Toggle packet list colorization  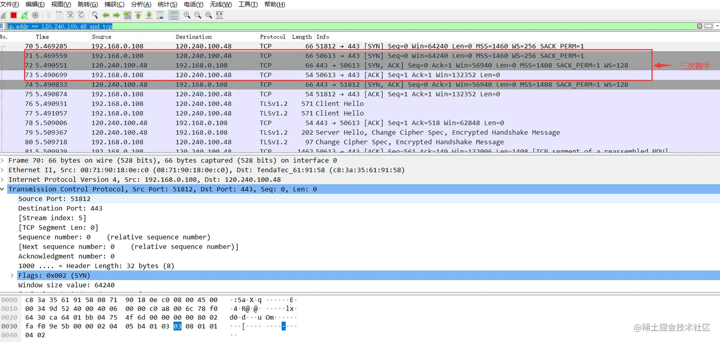173,15
